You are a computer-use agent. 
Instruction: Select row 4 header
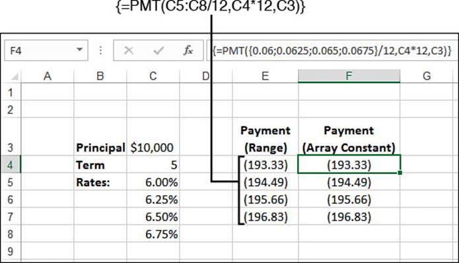(x=11, y=165)
